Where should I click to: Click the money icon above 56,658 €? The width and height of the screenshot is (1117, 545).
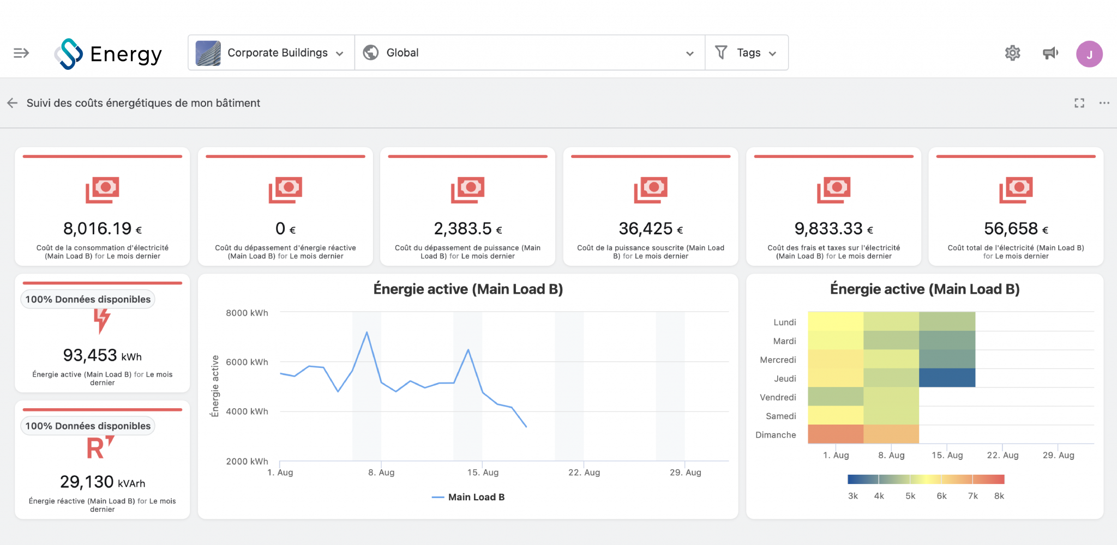1016,190
